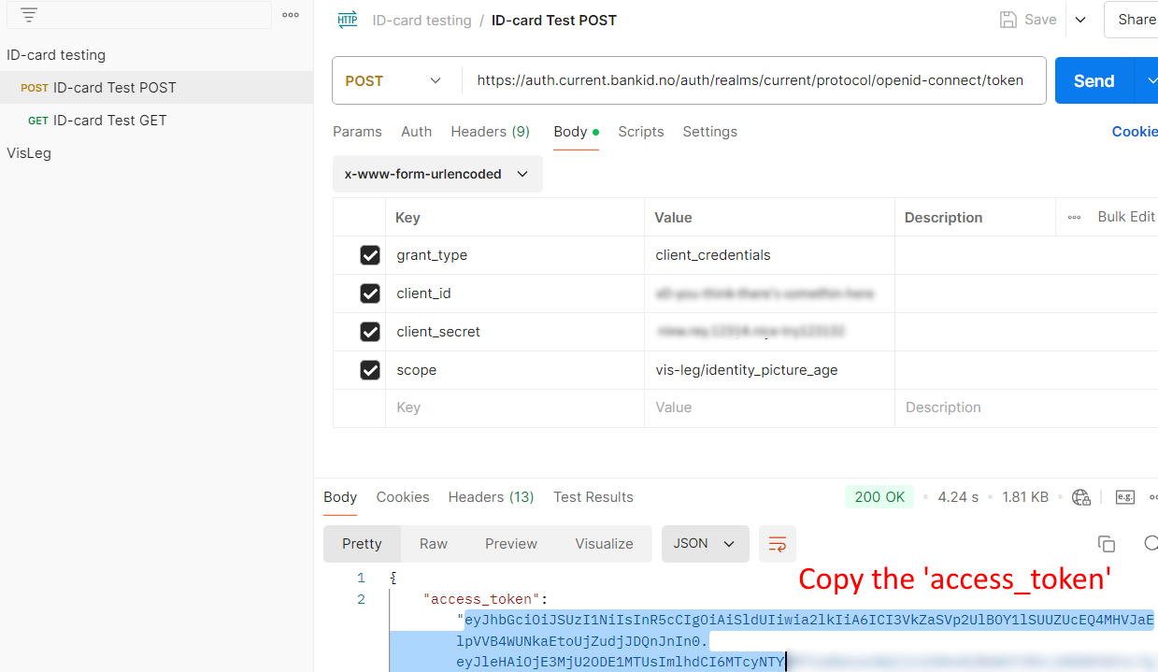This screenshot has width=1158, height=672.
Task: Open the sidebar three-dot options menu
Action: [x=291, y=15]
